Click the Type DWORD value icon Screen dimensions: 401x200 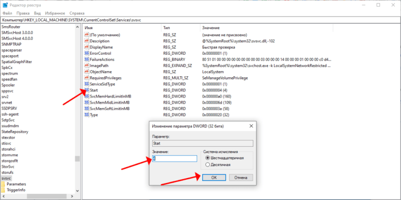(86, 115)
